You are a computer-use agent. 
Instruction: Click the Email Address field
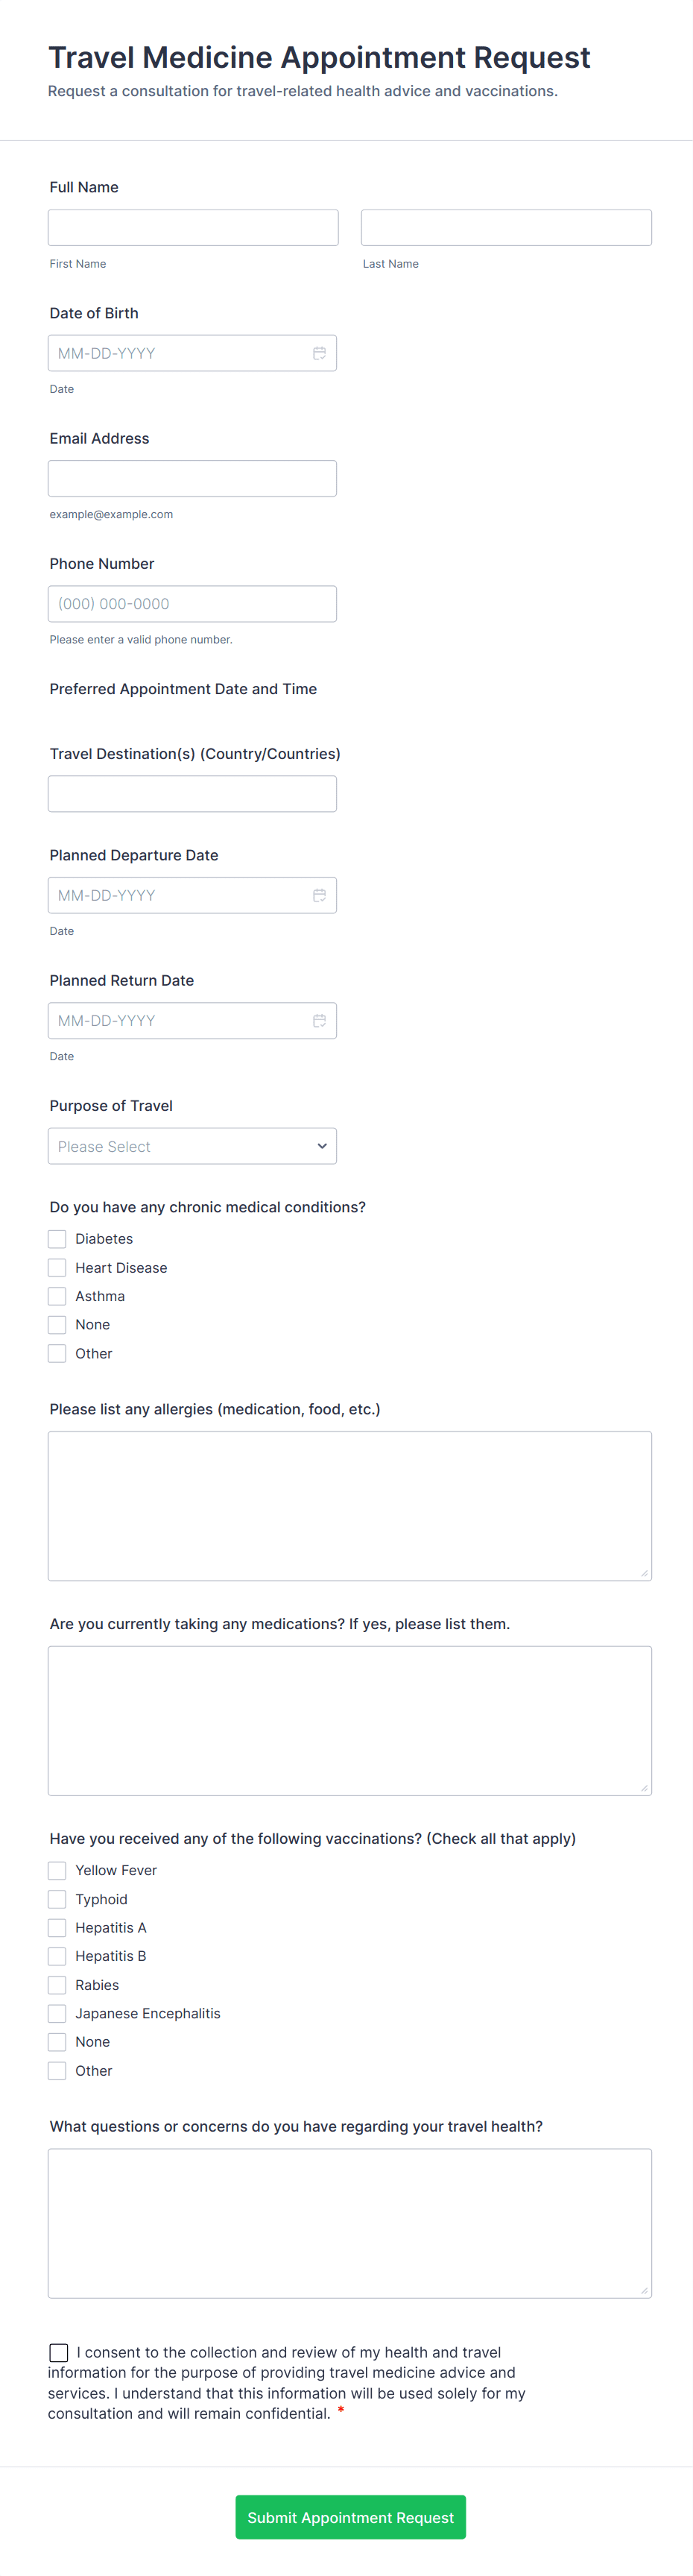192,478
